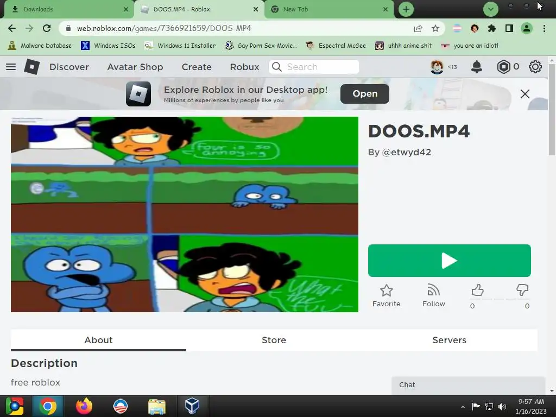Open the Action Center flag tray icon
The image size is (556, 417).
tap(476, 407)
